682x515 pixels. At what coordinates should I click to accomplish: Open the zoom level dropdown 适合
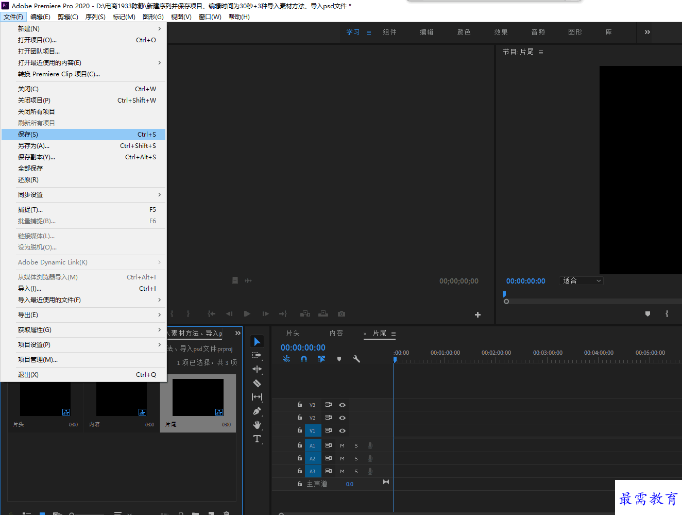point(581,281)
